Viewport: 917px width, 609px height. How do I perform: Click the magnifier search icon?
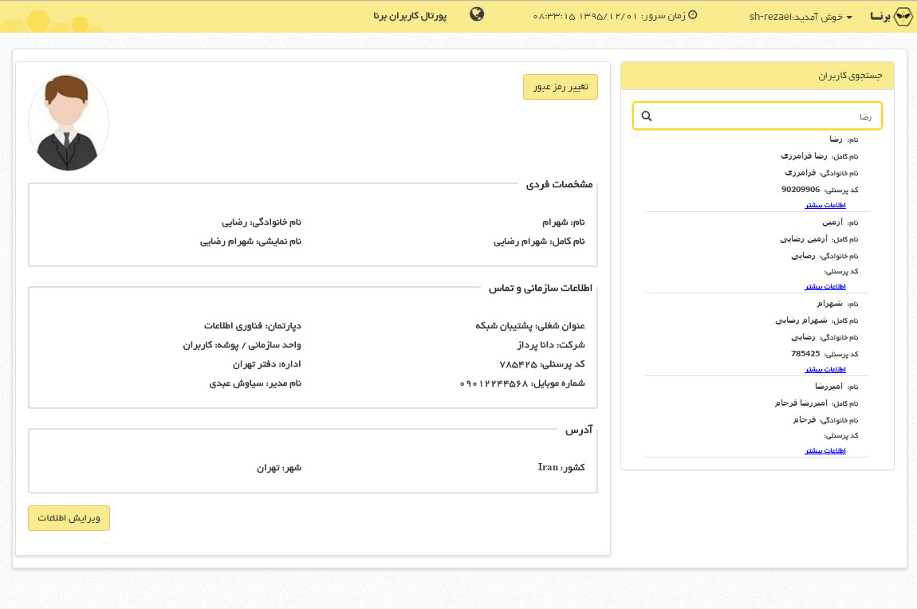(647, 116)
